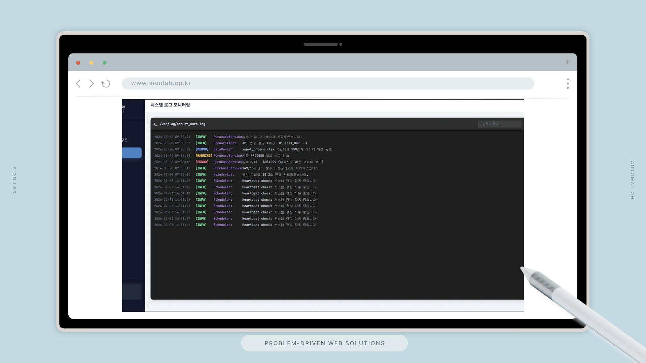The height and width of the screenshot is (363, 646).
Task: Select the sidebar item ending in 구조
Action: pos(125,140)
